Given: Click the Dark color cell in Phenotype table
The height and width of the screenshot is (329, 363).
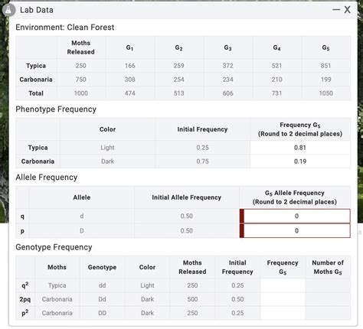Looking at the screenshot, I should pyautogui.click(x=107, y=161).
